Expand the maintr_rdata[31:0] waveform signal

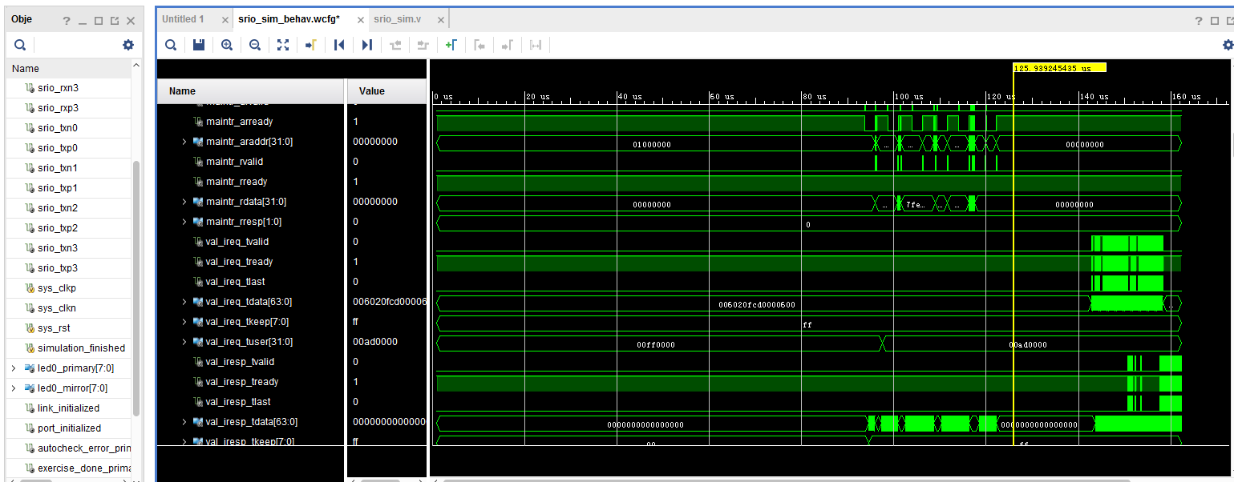(184, 201)
